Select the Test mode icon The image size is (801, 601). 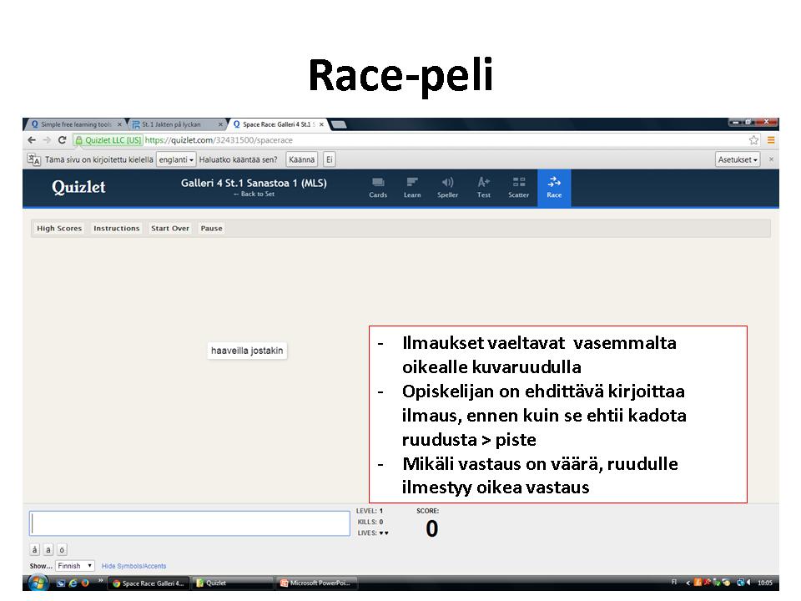[x=484, y=187]
